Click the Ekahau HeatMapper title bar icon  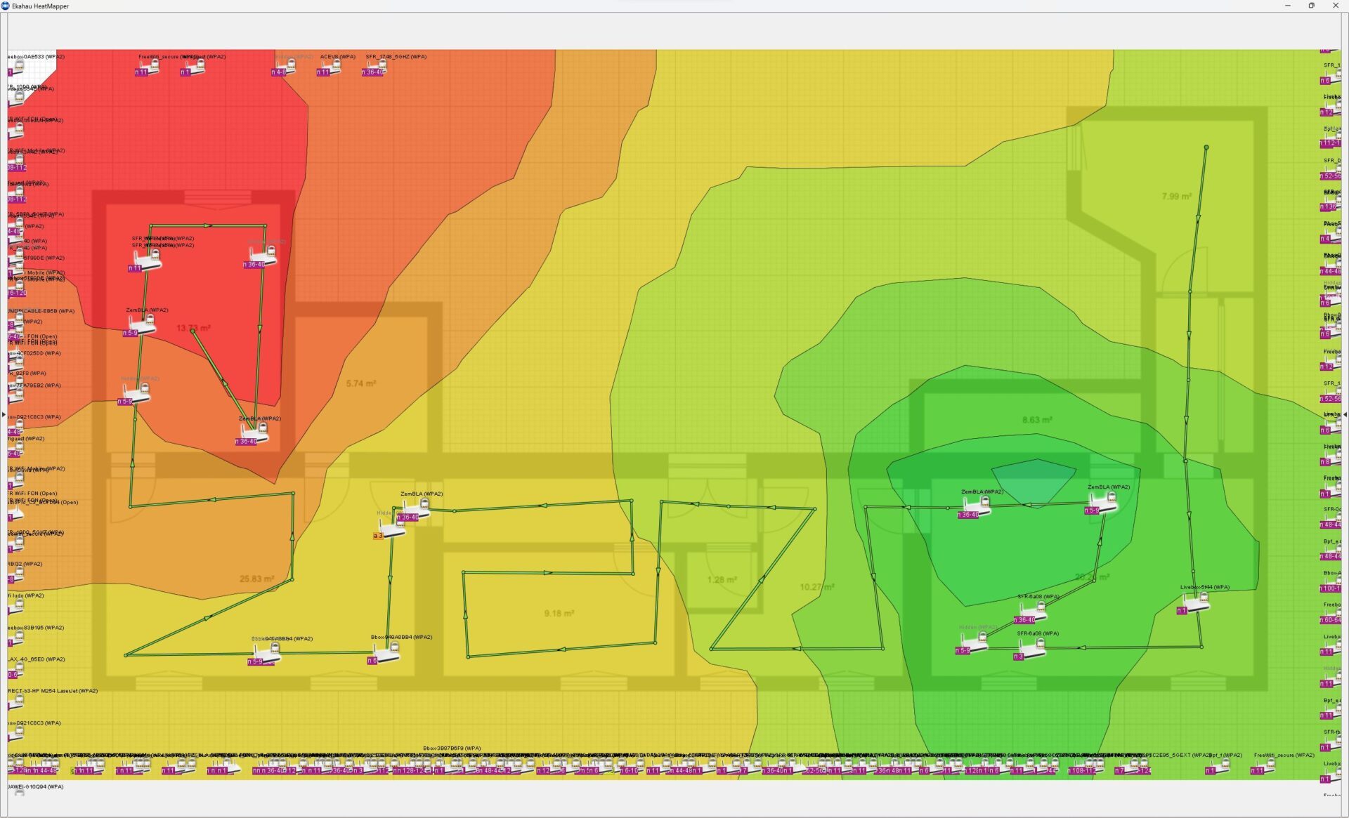(6, 6)
